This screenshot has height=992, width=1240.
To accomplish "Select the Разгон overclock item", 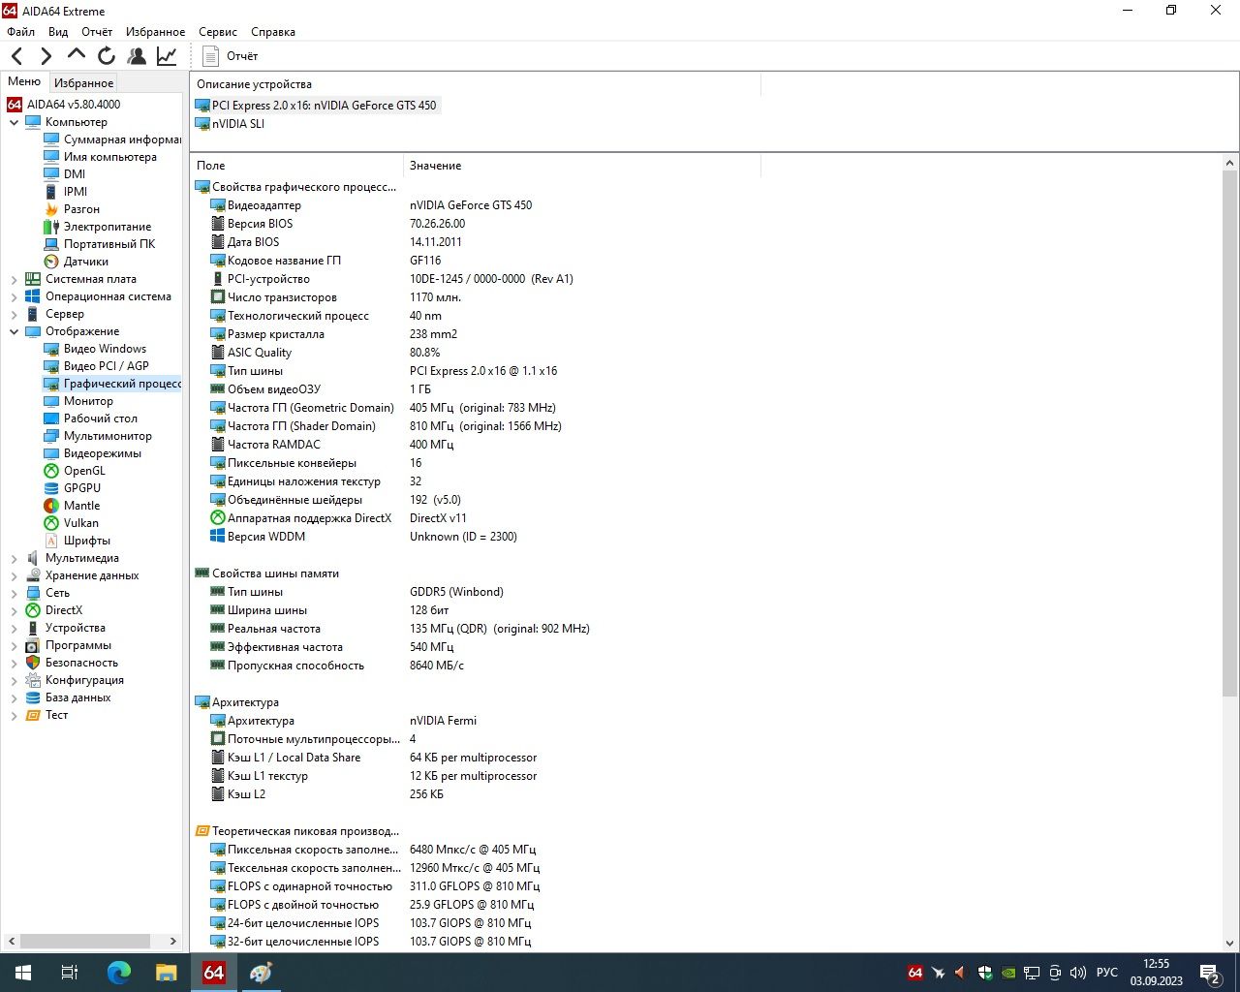I will [81, 209].
